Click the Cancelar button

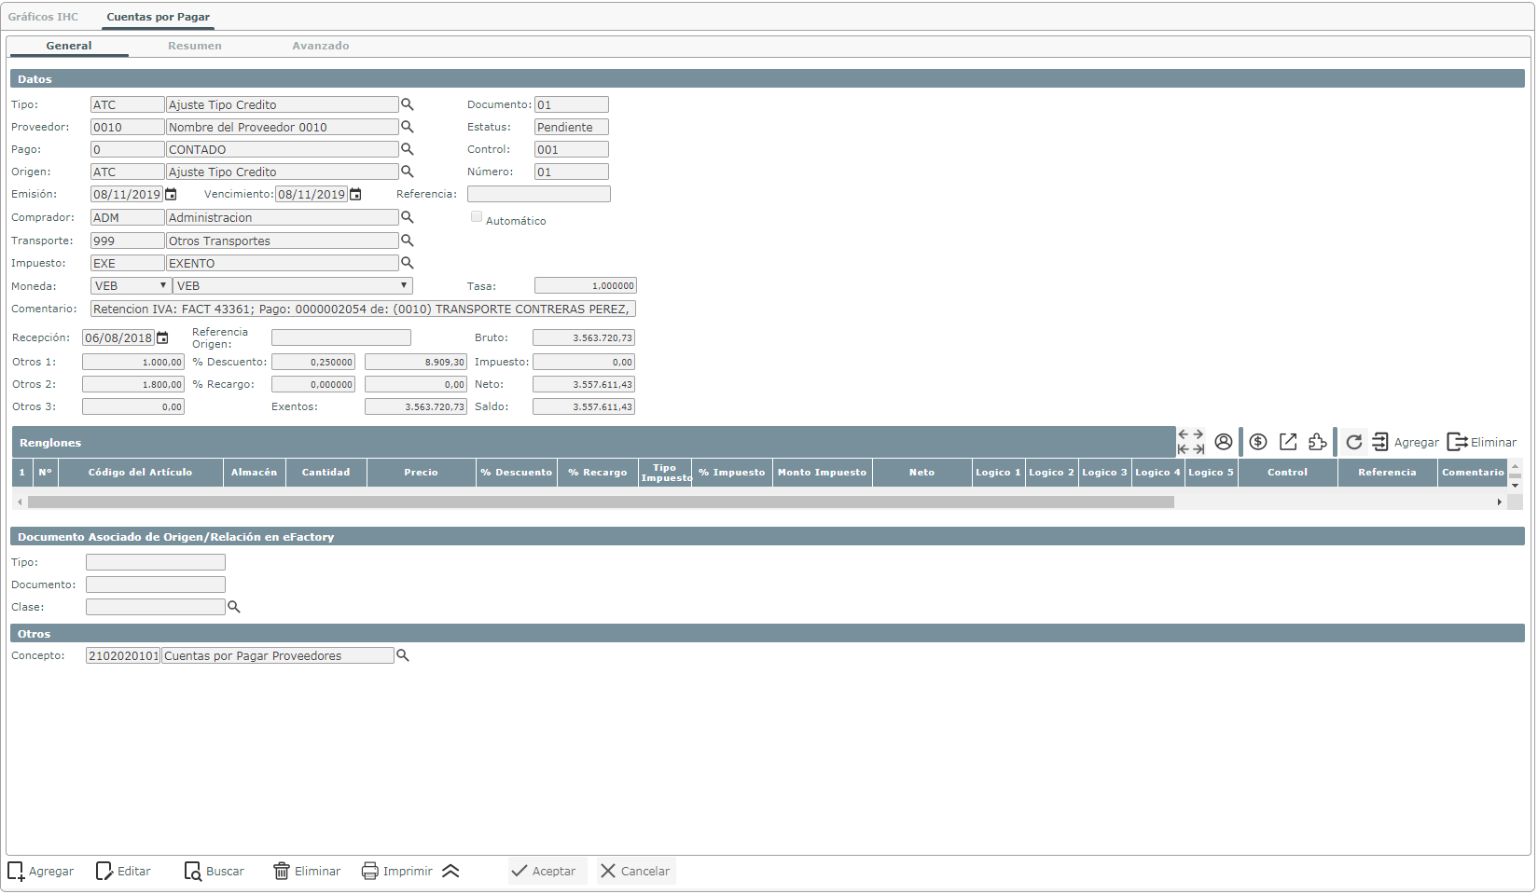pos(635,872)
